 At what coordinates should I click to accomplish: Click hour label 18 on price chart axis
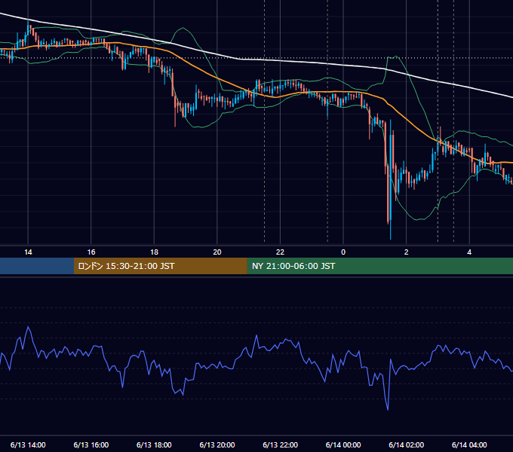point(154,252)
